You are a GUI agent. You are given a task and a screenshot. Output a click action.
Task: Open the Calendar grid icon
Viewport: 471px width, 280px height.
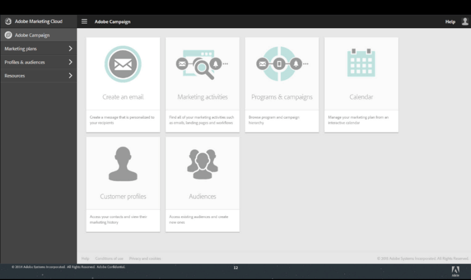pos(361,63)
